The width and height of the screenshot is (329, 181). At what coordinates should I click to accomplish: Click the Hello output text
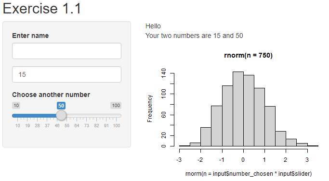[153, 26]
